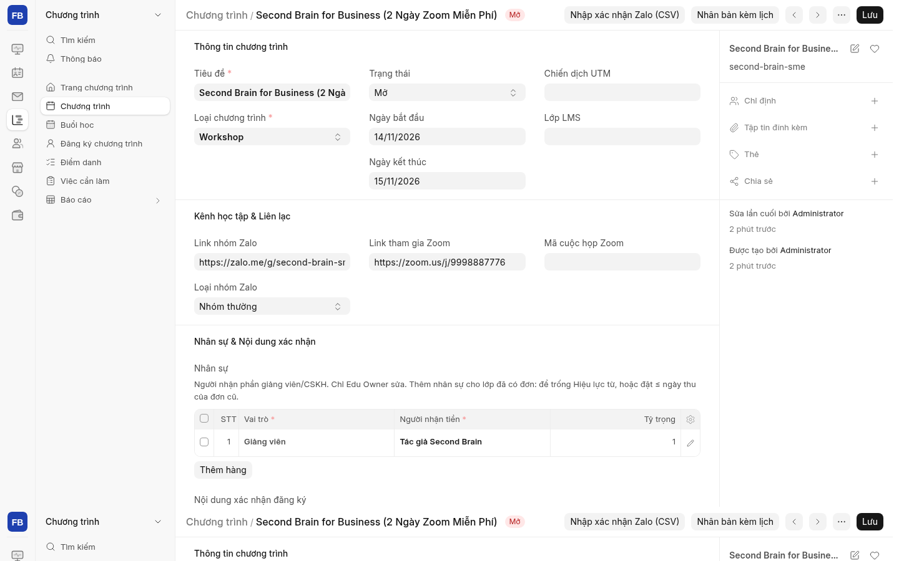Click the Ngày bắt đầu date field
Viewport: 899px width, 561px height.
point(447,137)
